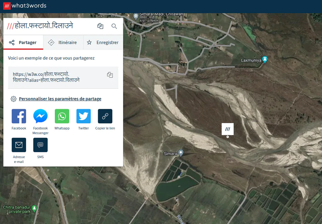Click the what3words square marker on map
Image resolution: width=322 pixels, height=224 pixels.
click(x=228, y=129)
